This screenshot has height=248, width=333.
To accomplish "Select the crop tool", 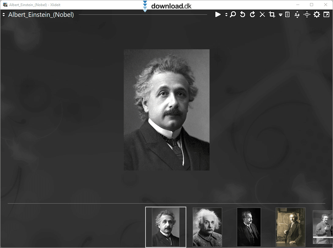I will click(272, 14).
